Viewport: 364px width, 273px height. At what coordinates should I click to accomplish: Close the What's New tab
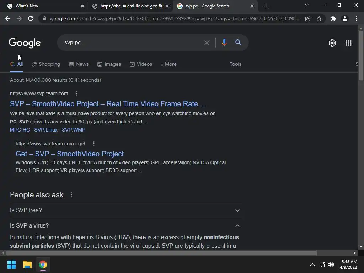coord(82,6)
